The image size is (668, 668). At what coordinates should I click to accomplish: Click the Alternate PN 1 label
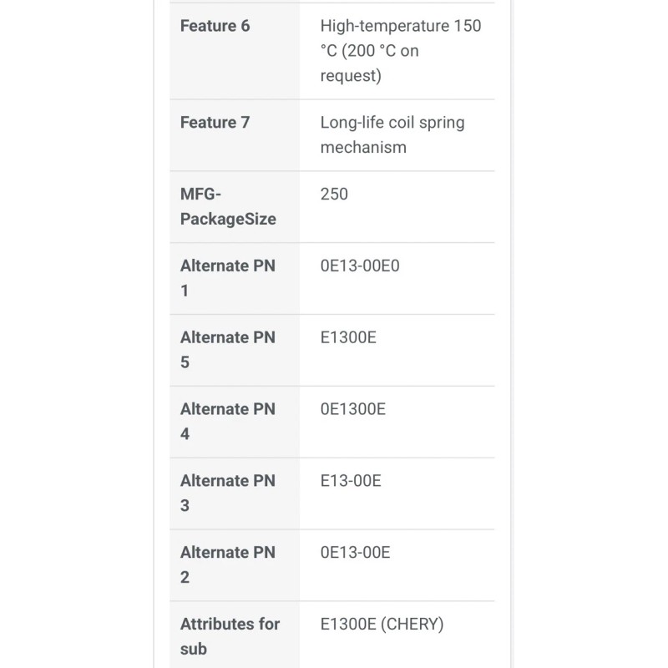[227, 278]
